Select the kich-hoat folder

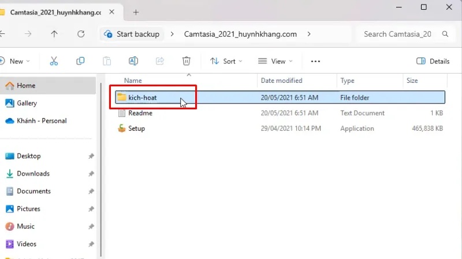pyautogui.click(x=142, y=98)
